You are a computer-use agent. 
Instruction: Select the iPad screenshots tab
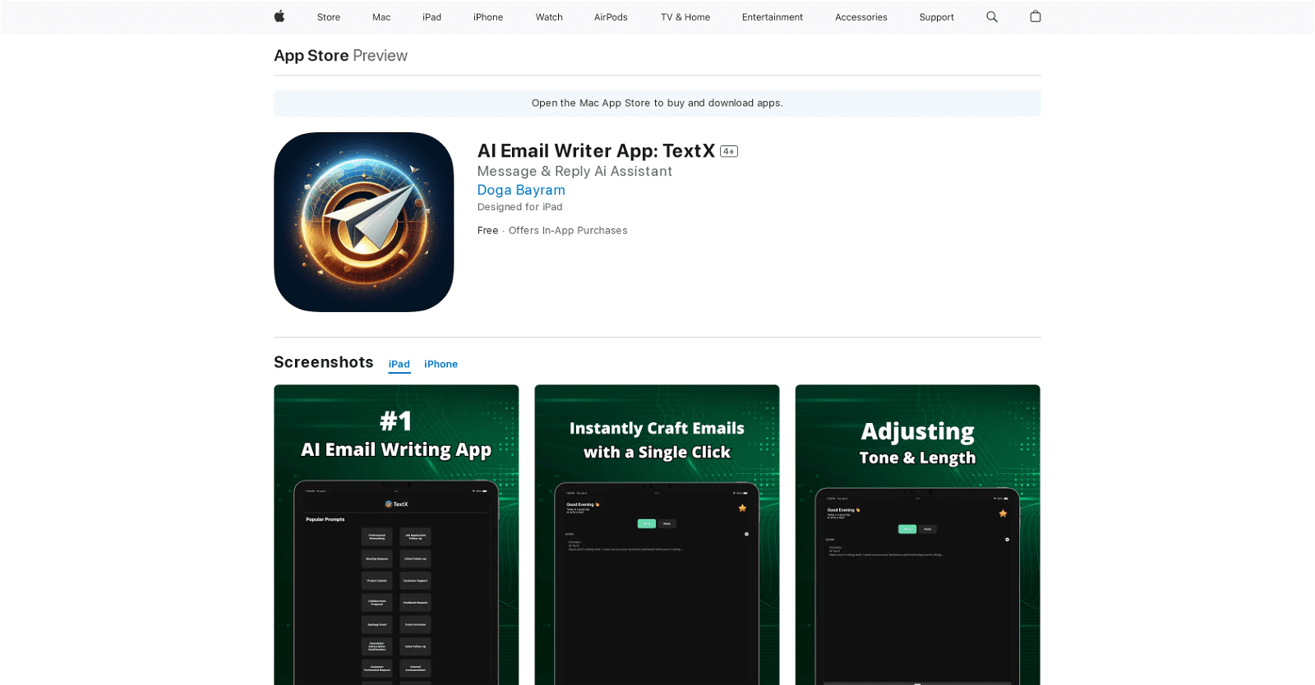(399, 364)
